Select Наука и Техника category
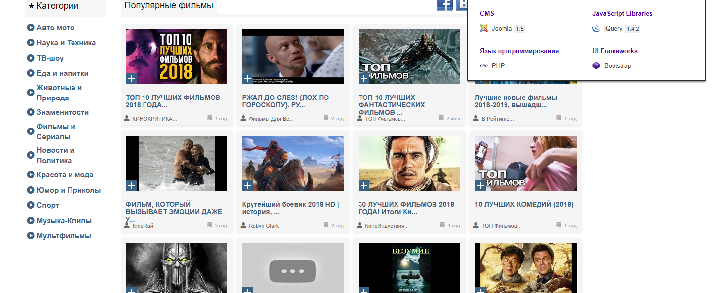Screen dimensions: 722x293 click(66, 43)
